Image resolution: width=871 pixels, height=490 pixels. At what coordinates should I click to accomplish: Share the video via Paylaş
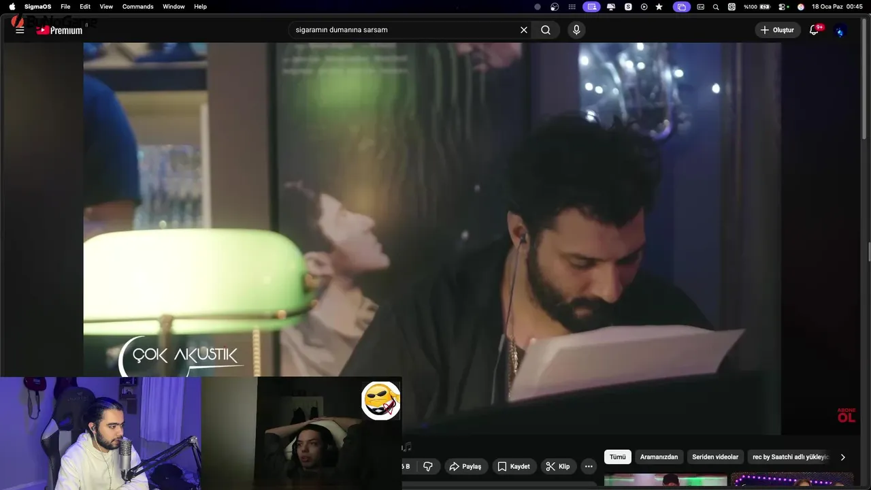coord(465,466)
